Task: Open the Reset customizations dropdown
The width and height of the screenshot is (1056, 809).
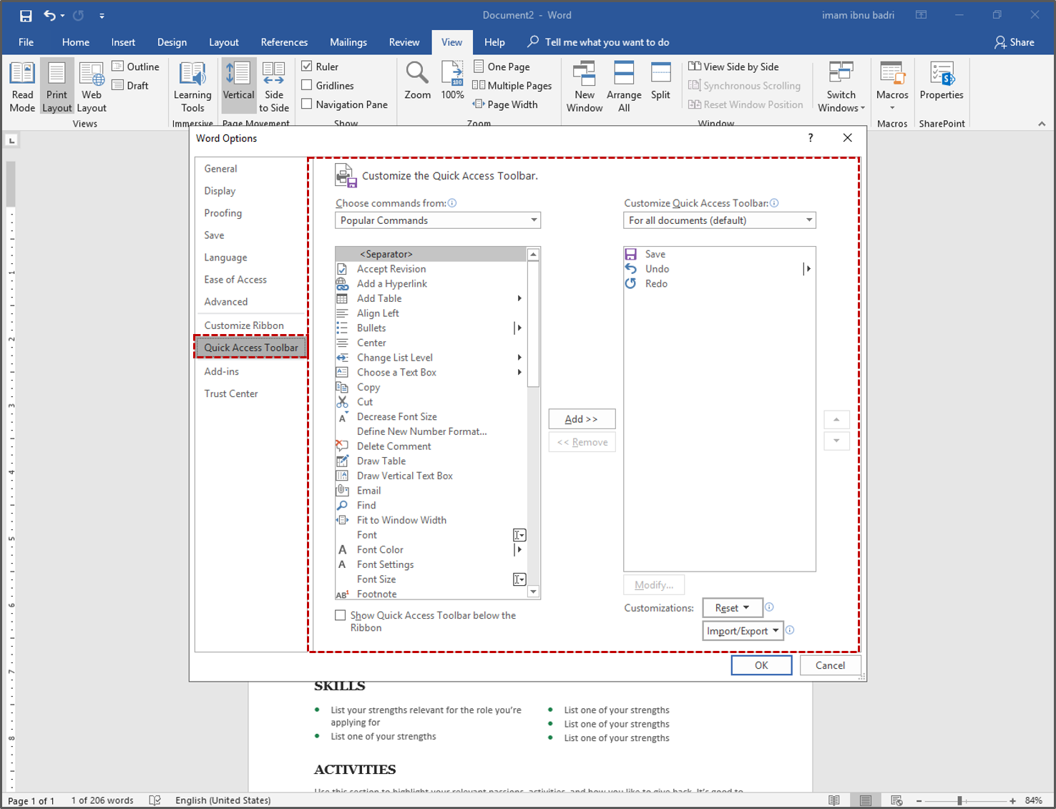Action: point(733,608)
